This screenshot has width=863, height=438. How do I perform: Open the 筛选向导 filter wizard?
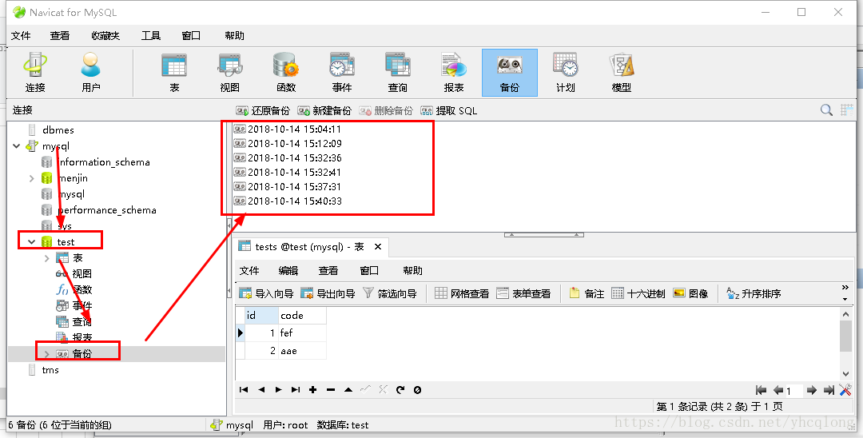(x=389, y=293)
